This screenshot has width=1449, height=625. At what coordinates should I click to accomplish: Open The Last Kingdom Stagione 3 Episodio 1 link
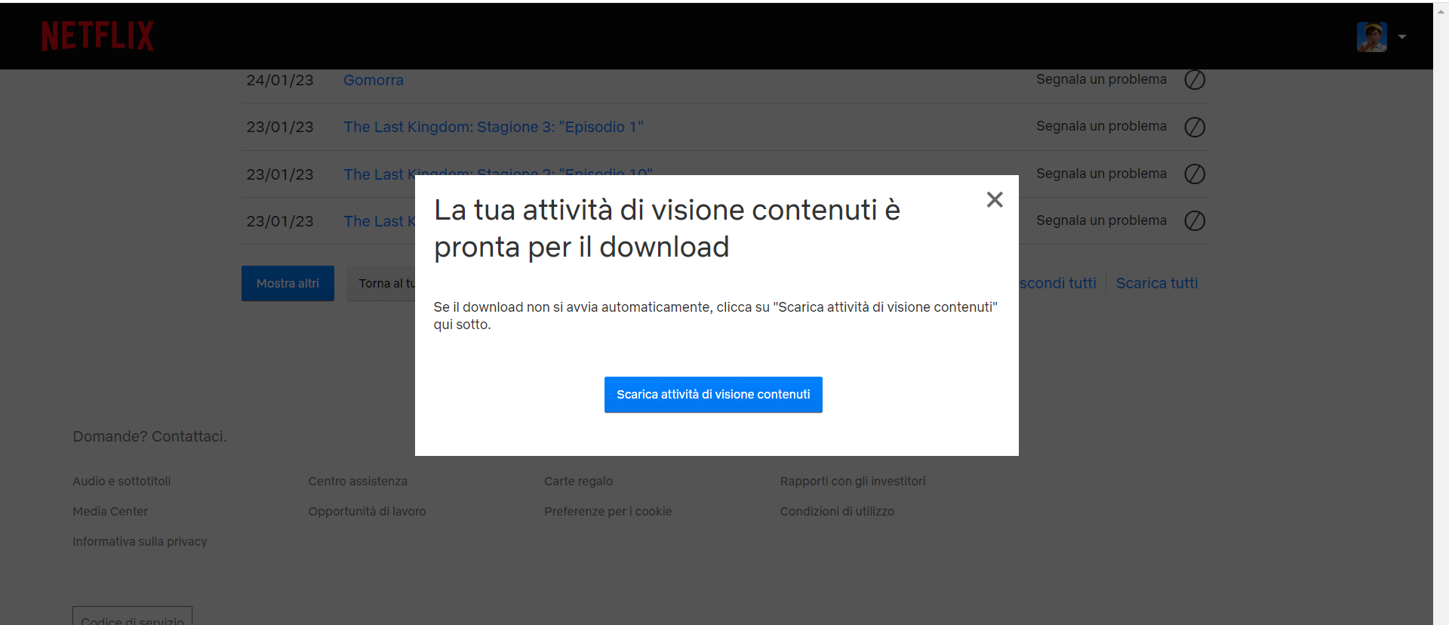[x=493, y=127]
